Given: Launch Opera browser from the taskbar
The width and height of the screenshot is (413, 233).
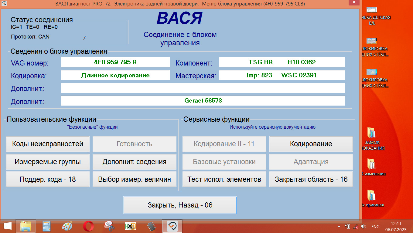Looking at the screenshot, I should [88, 226].
